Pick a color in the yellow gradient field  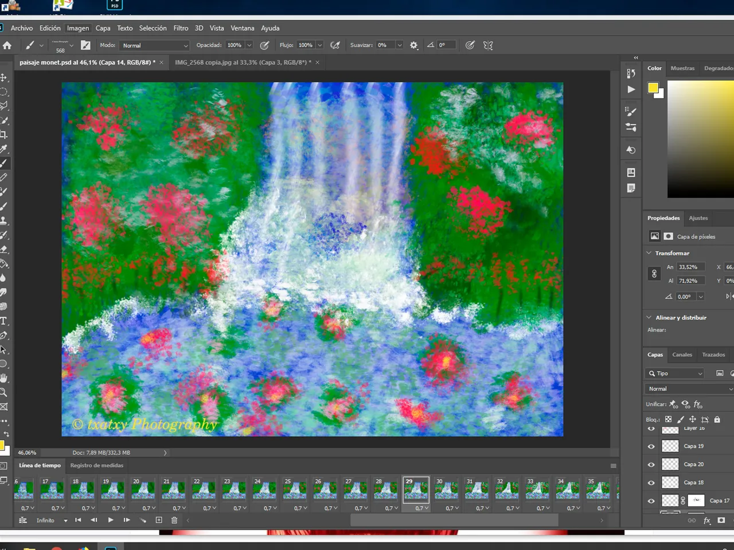tap(701, 139)
